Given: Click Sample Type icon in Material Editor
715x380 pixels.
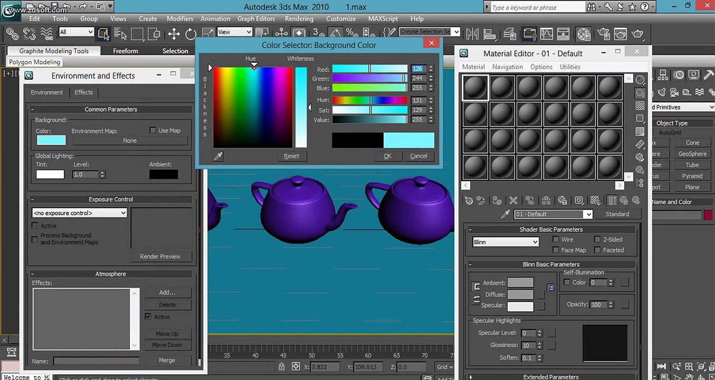Looking at the screenshot, I should coord(640,80).
